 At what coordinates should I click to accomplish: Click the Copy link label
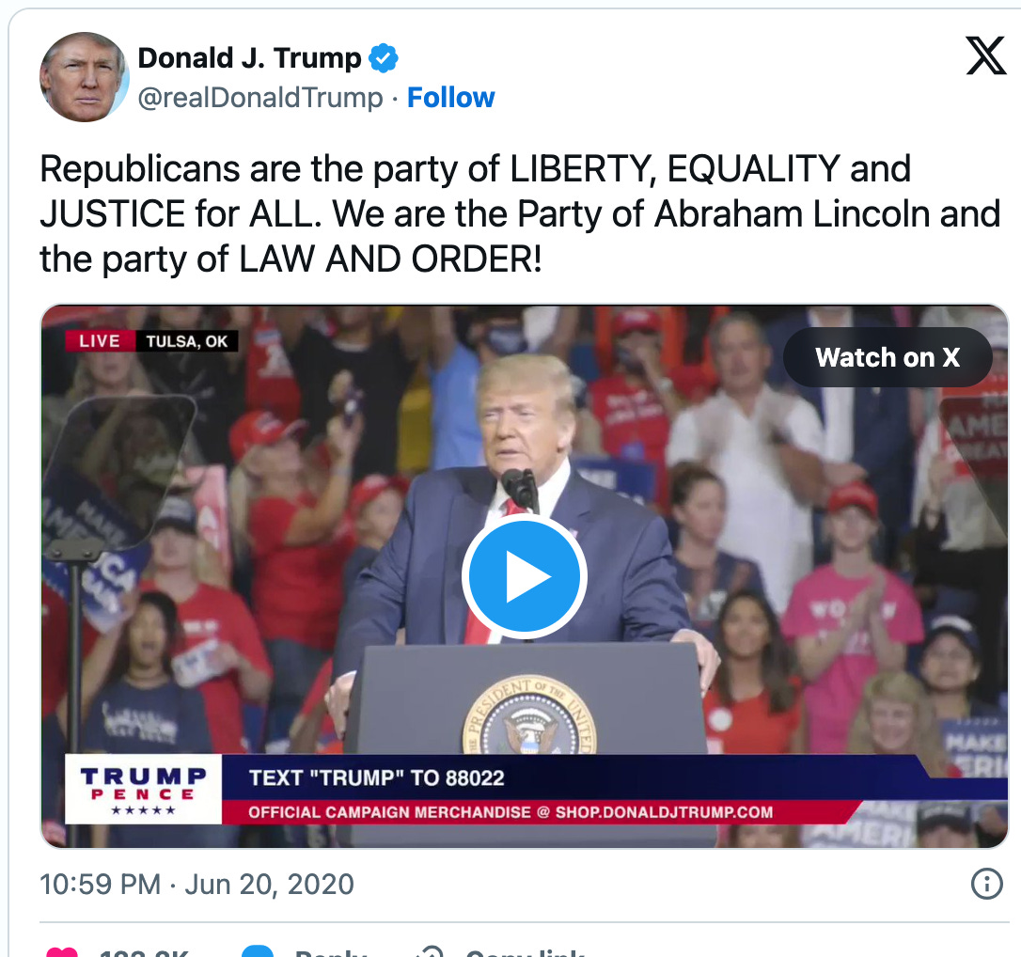525,952
